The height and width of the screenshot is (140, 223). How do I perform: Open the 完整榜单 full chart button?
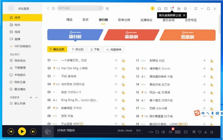pyautogui.click(x=114, y=50)
